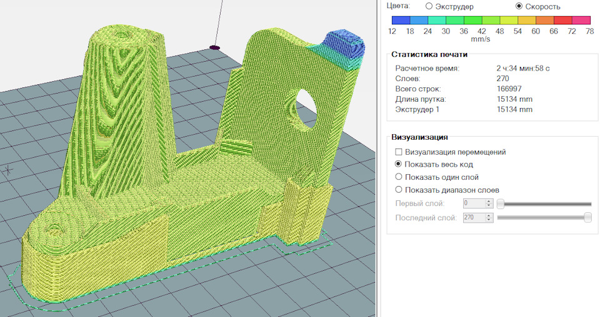
Task: Select Показать весь код option
Action: coord(398,164)
